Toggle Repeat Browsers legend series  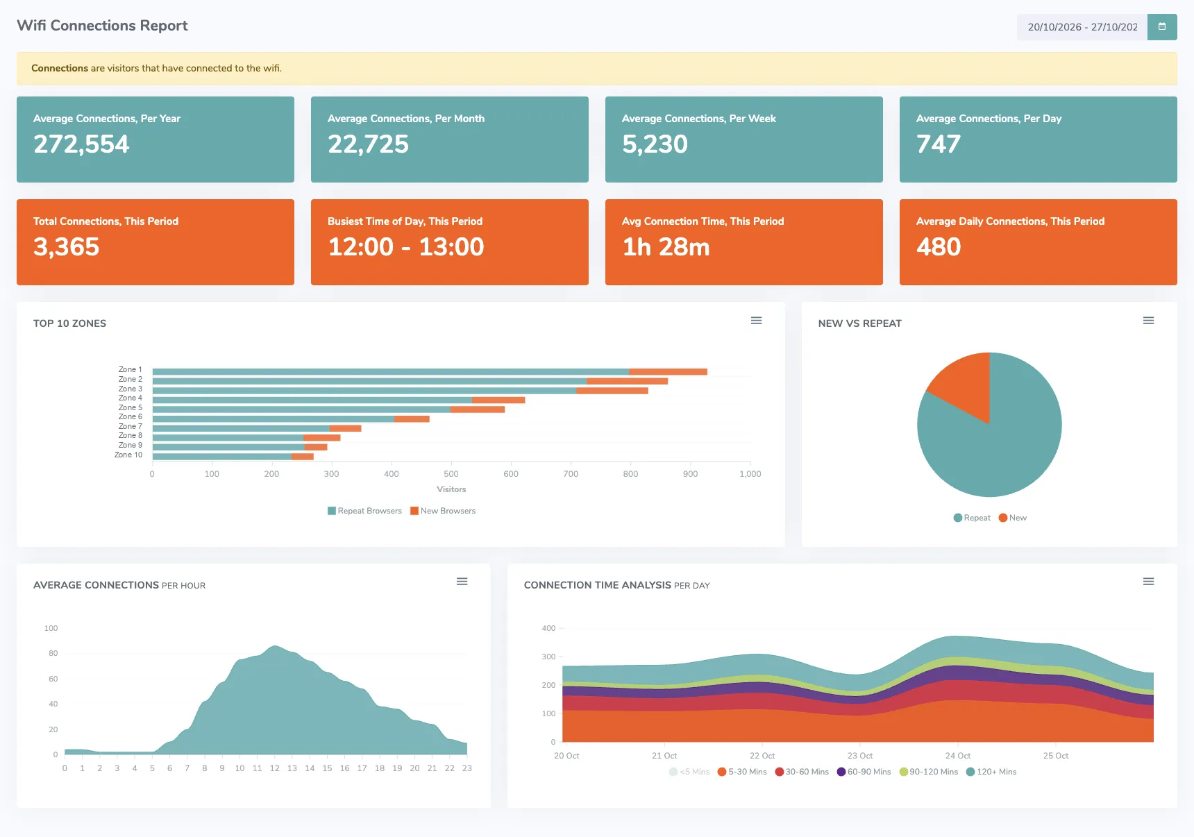364,511
